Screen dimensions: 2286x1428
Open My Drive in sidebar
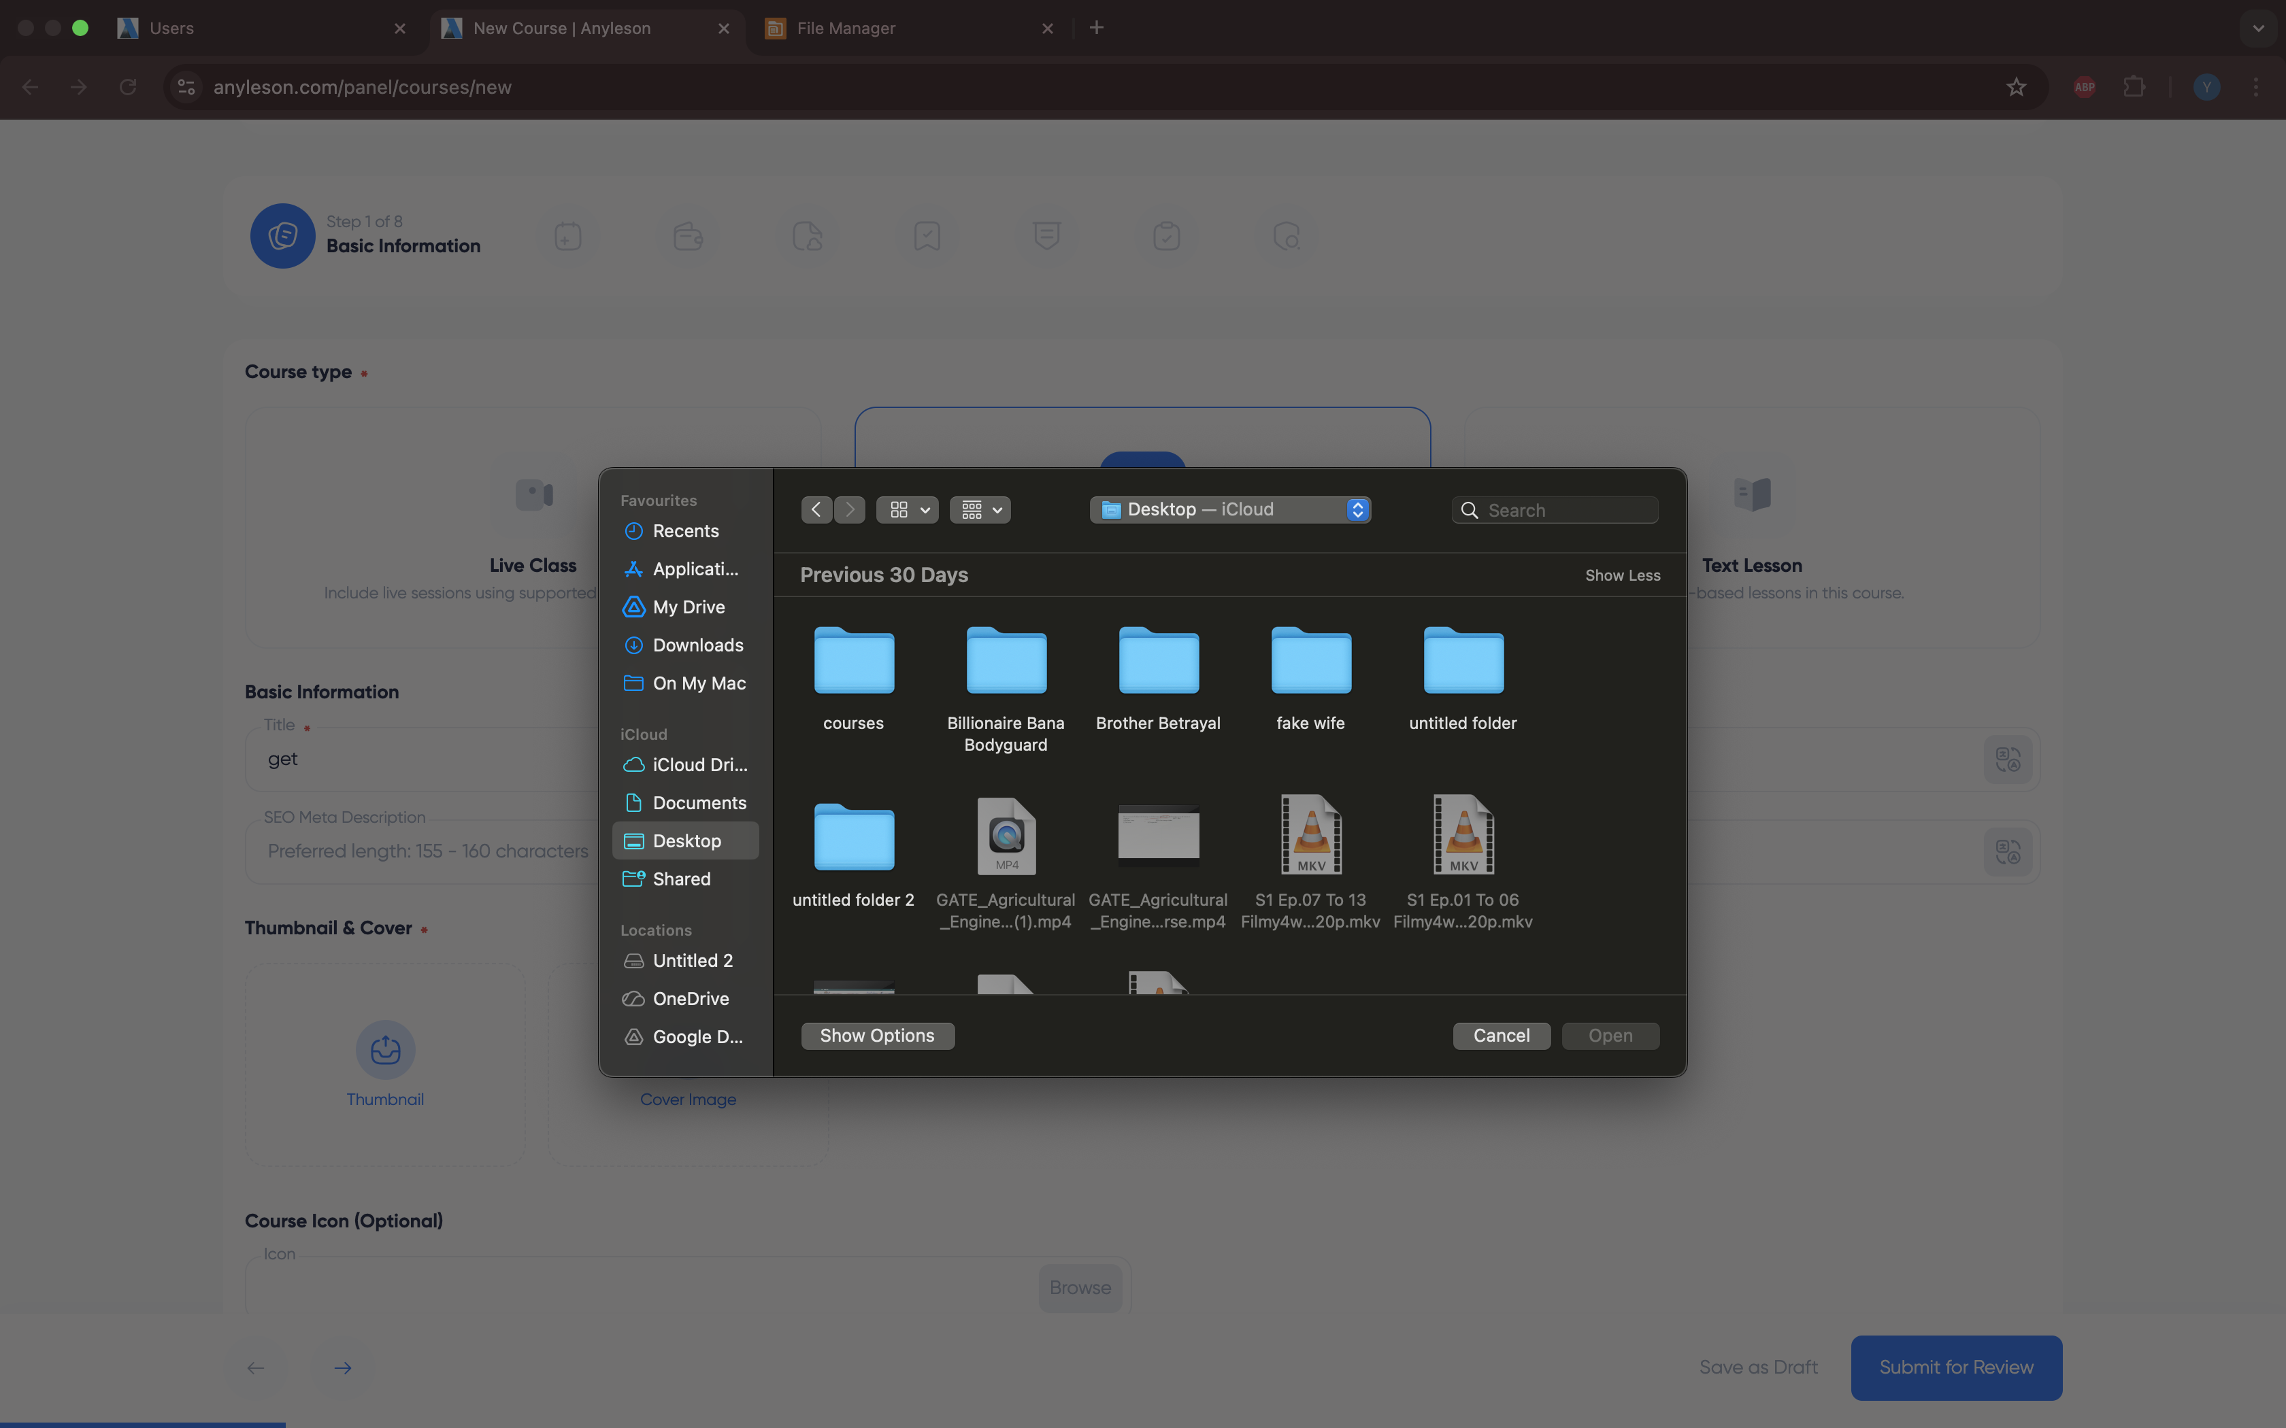tap(688, 607)
